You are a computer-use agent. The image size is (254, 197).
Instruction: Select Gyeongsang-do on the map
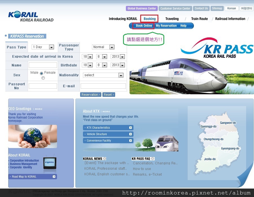pos(230,148)
